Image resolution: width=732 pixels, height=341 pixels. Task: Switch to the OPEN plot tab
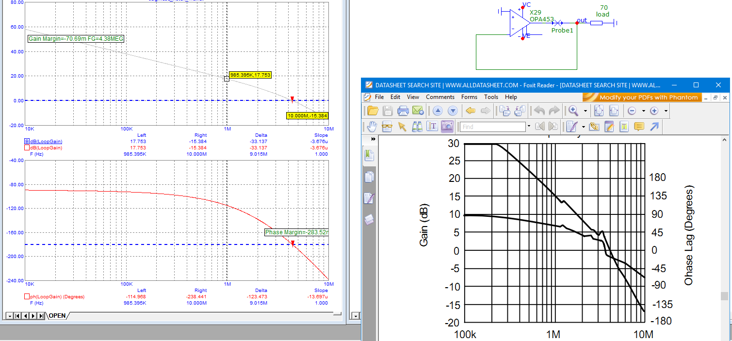(57, 316)
